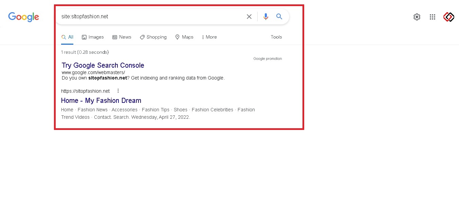The image size is (459, 224).
Task: Switch to Images tab
Action: pyautogui.click(x=93, y=37)
